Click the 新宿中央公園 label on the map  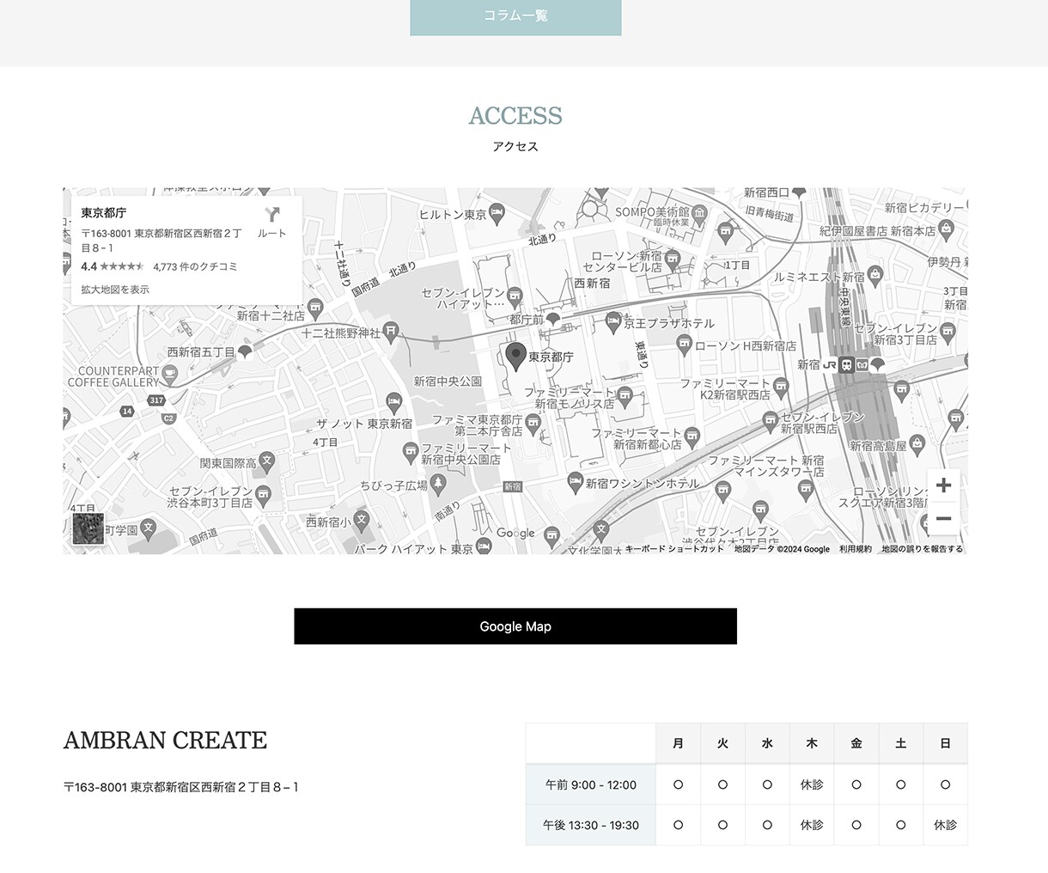coord(448,381)
